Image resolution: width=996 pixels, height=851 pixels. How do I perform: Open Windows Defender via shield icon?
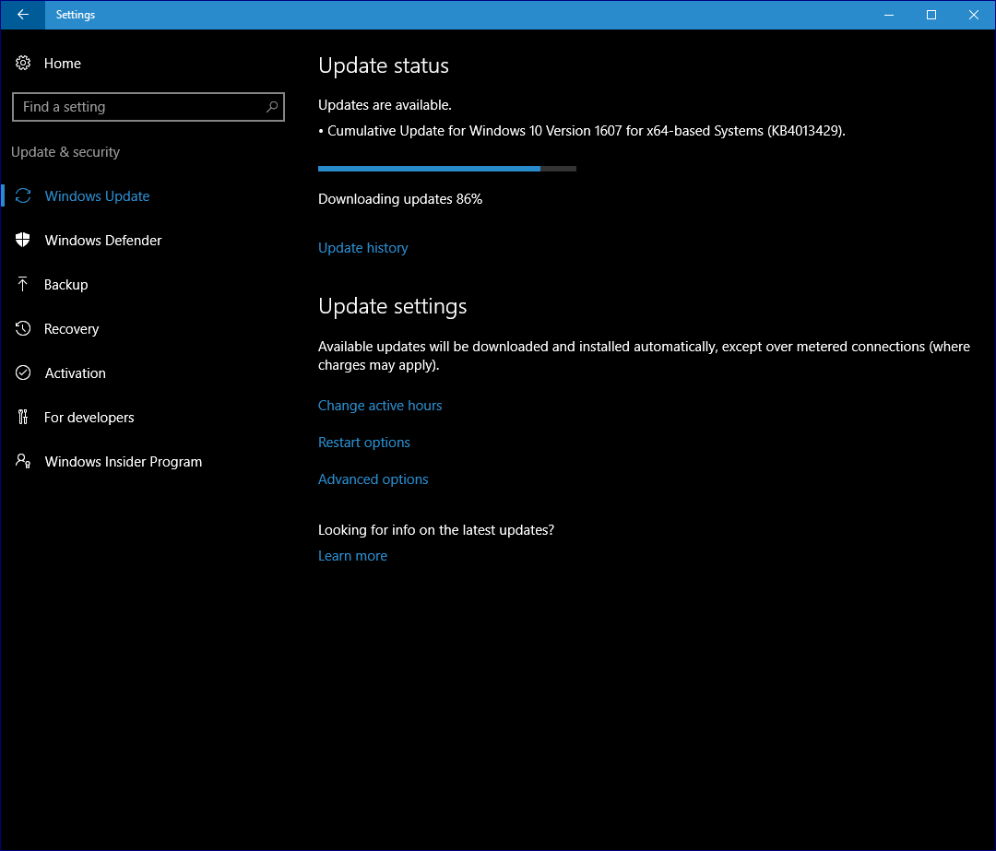pyautogui.click(x=23, y=241)
